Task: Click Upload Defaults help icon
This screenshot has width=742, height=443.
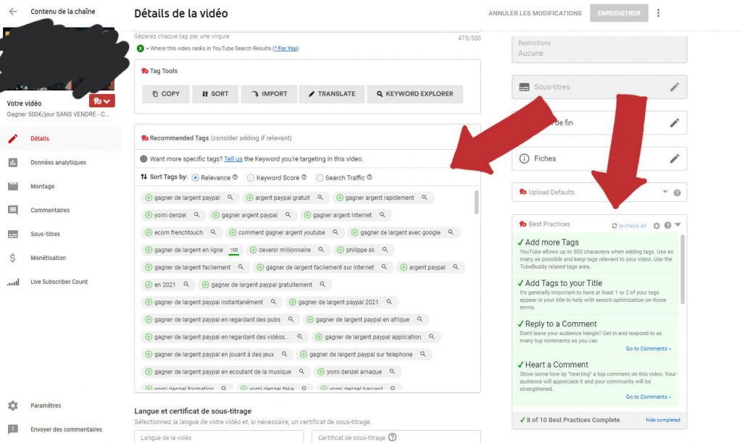Action: click(x=678, y=193)
